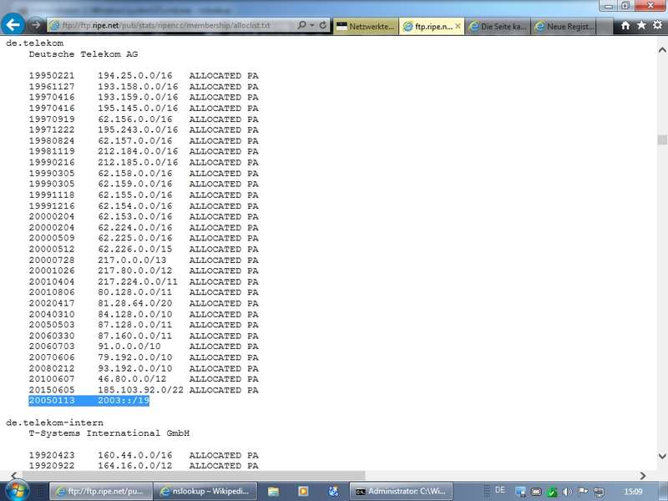
Task: Click the 185.103.92.0/22 entry
Action: 140,390
